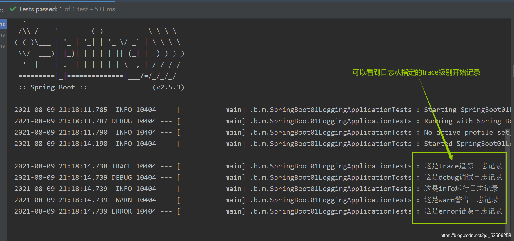Click the '这是error错误日志记录' message
The width and height of the screenshot is (514, 241).
463,211
